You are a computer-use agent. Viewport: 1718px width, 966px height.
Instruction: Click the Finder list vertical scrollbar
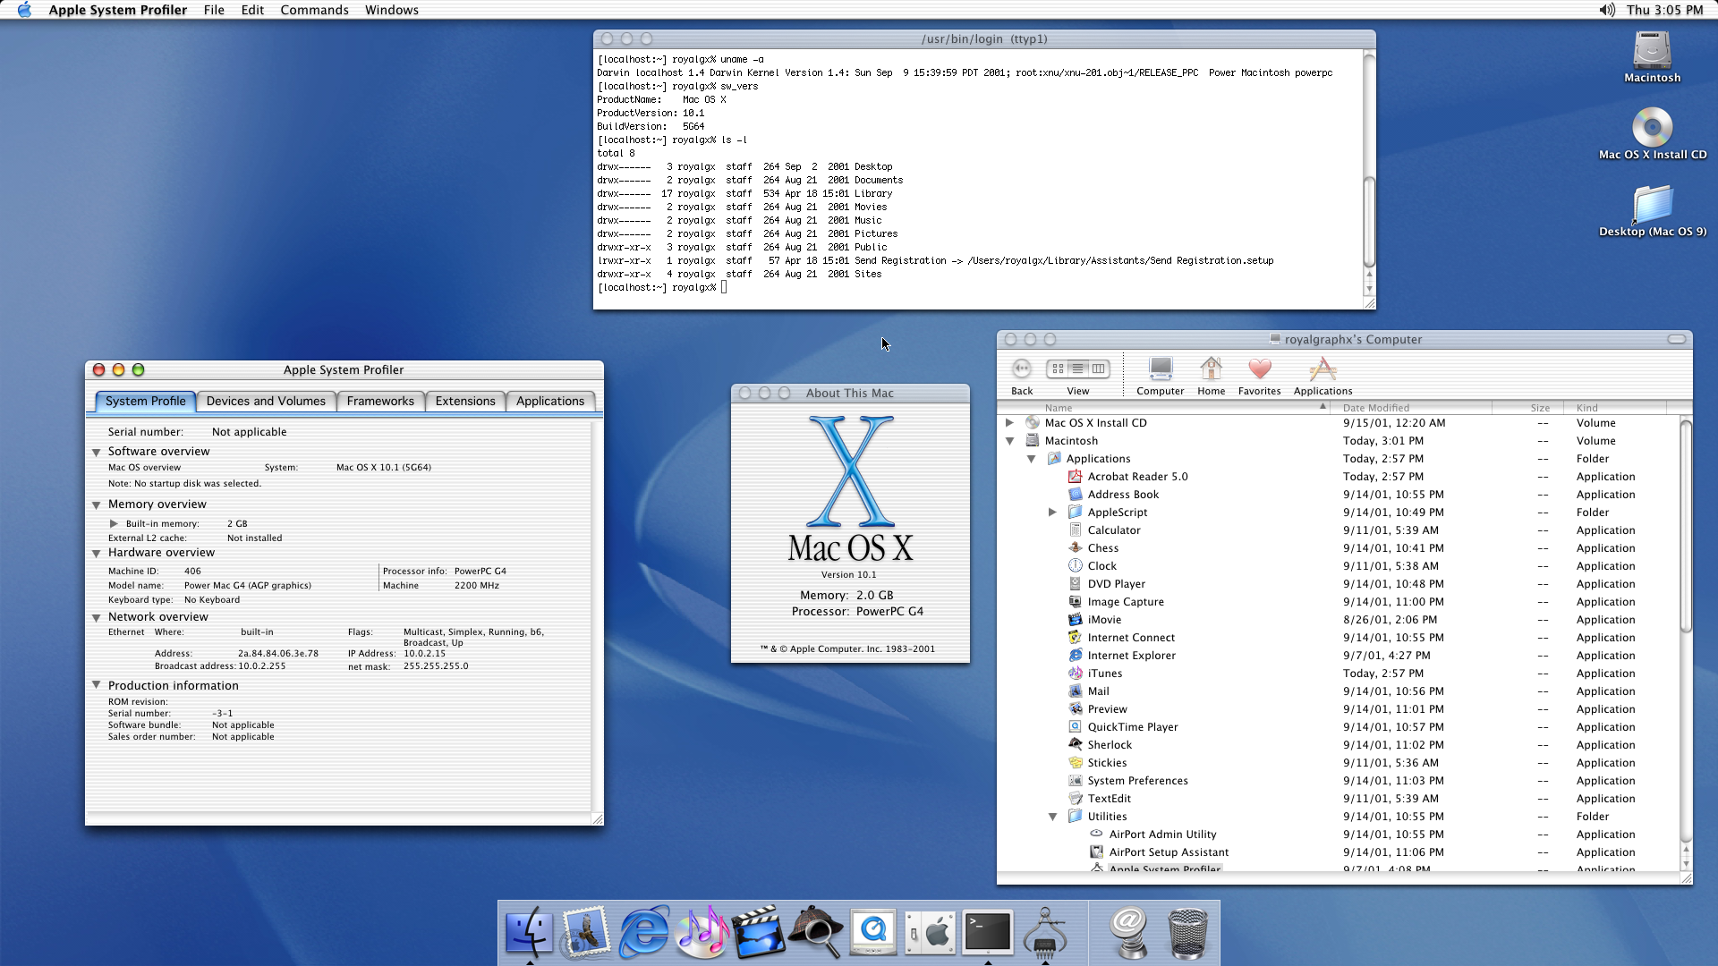(x=1686, y=526)
